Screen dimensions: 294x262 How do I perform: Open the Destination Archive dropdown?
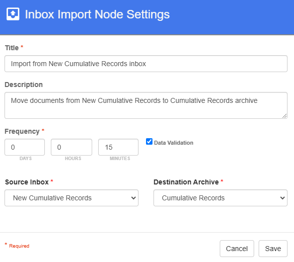[220, 198]
